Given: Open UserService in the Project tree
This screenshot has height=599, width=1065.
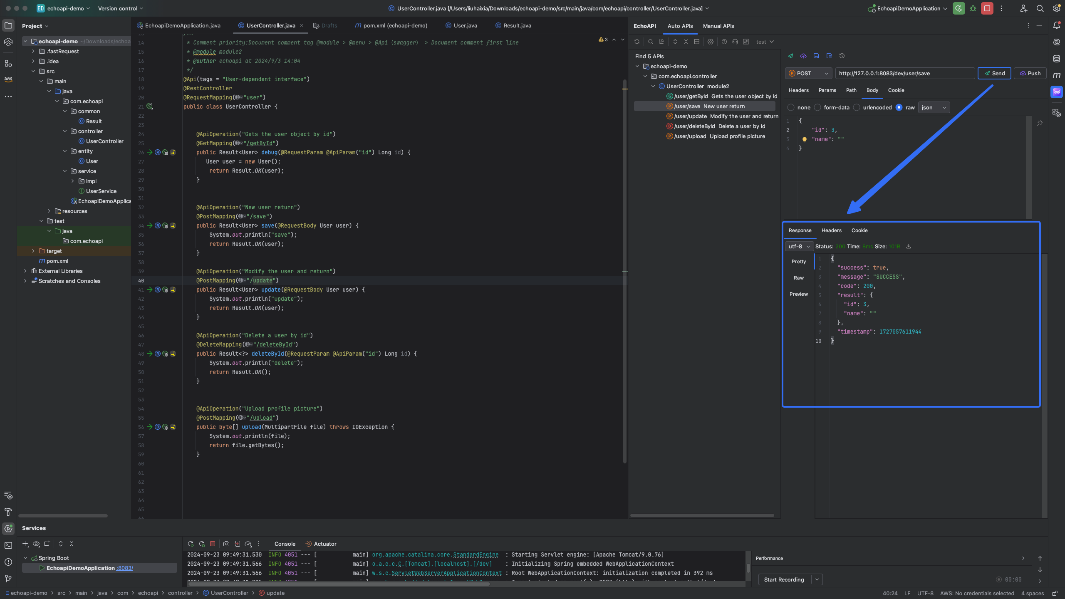Looking at the screenshot, I should (x=101, y=191).
